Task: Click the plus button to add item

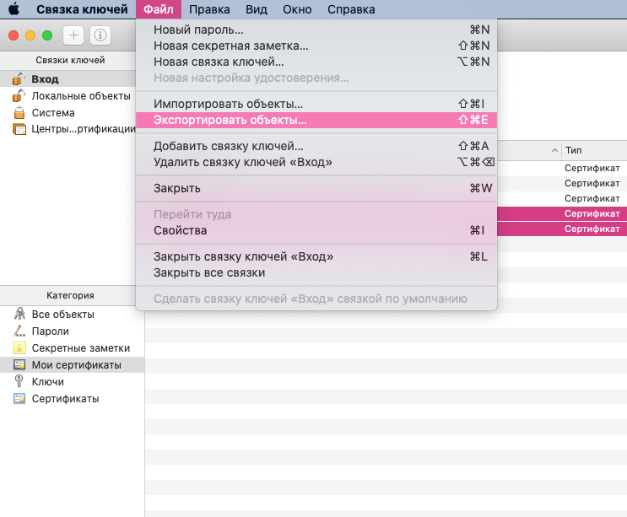Action: [x=73, y=35]
